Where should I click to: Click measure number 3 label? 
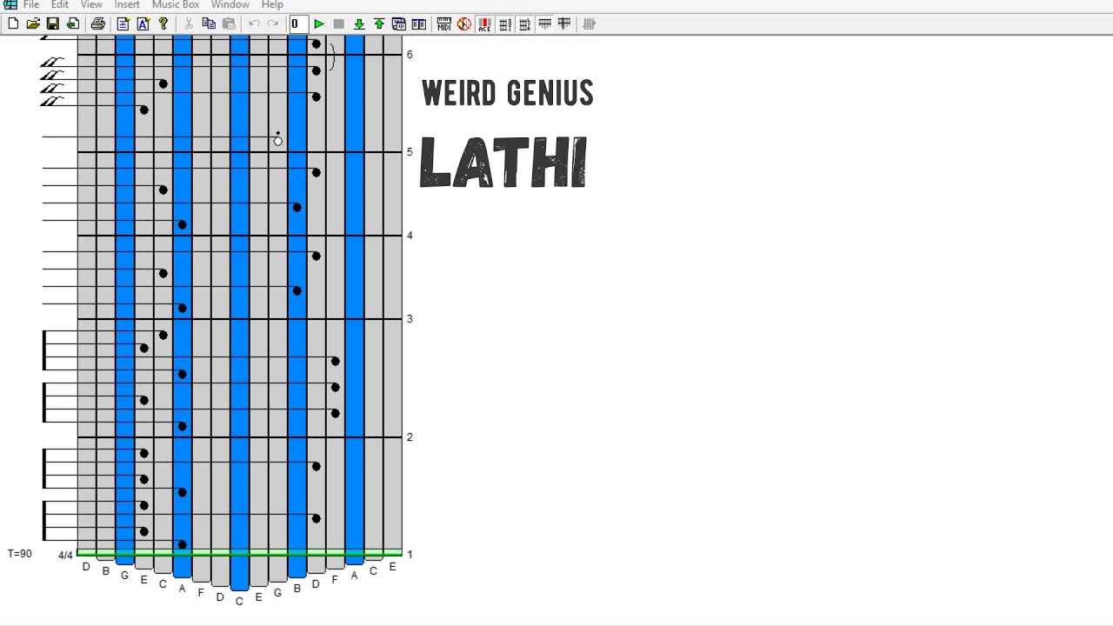pos(410,319)
